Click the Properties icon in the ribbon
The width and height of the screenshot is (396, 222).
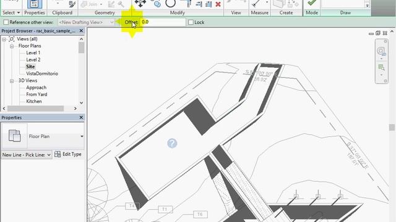35,4
